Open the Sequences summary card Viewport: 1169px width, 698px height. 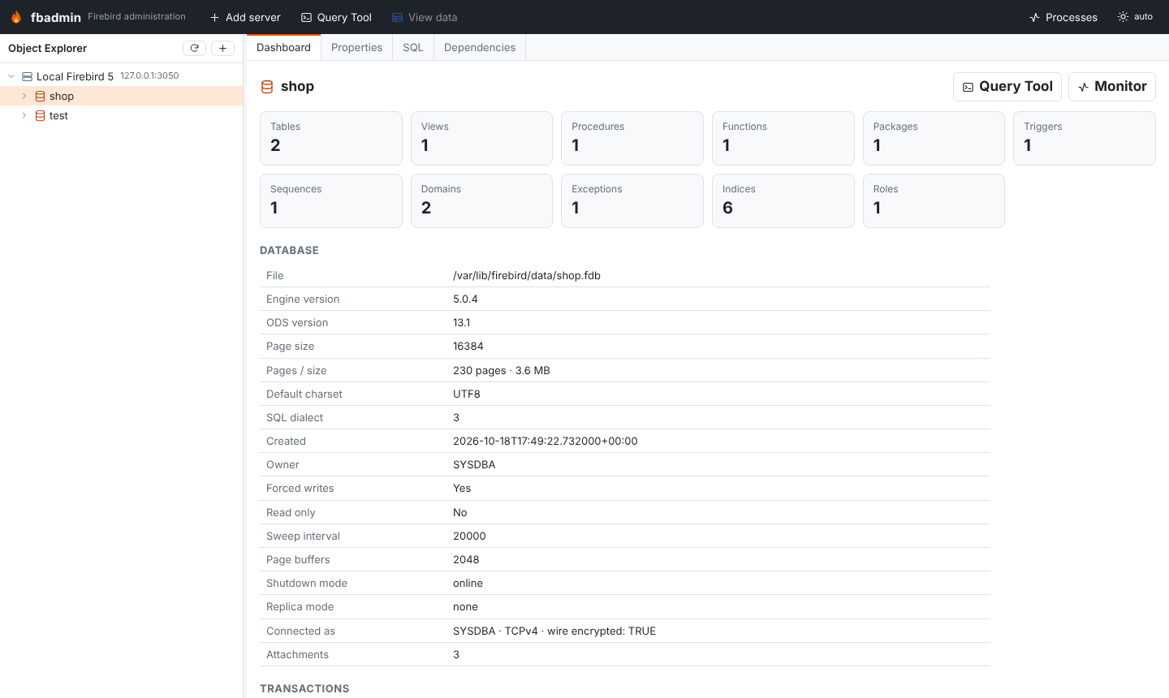[331, 200]
